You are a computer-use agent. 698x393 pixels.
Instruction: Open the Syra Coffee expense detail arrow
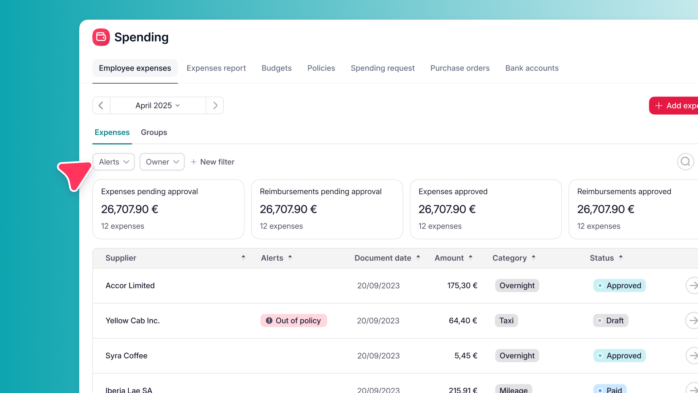point(693,356)
